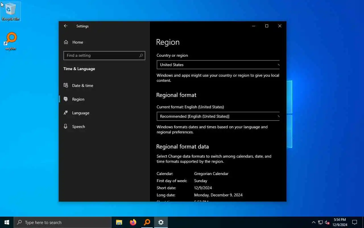The height and width of the screenshot is (228, 364).
Task: Click the Short date value 12/9/2024
Action: 203,188
